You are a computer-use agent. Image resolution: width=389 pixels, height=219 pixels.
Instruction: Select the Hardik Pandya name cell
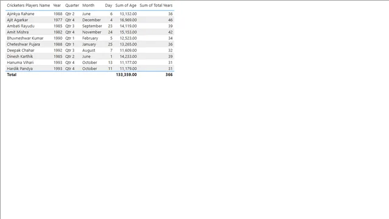pyautogui.click(x=19, y=69)
